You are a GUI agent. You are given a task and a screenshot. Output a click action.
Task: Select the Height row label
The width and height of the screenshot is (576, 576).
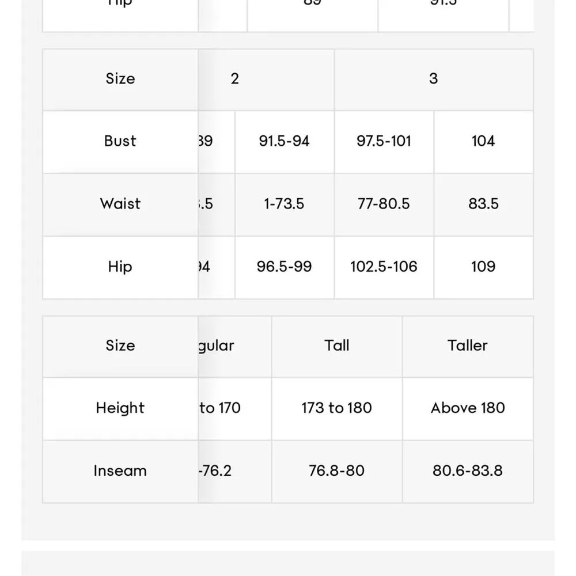pos(120,408)
